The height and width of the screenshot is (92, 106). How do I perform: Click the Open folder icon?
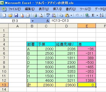(x=10, y=16)
